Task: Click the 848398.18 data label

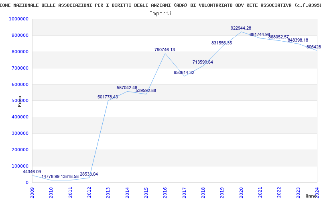Action: click(298, 40)
